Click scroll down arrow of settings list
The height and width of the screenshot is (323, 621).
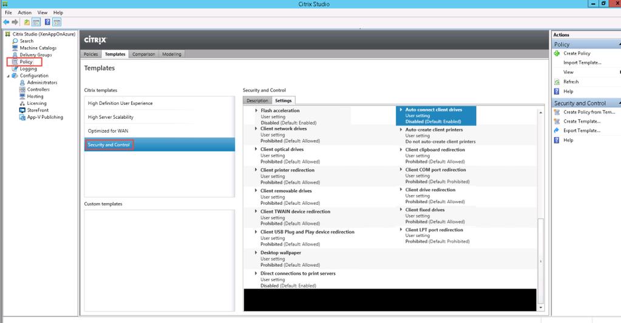click(541, 308)
